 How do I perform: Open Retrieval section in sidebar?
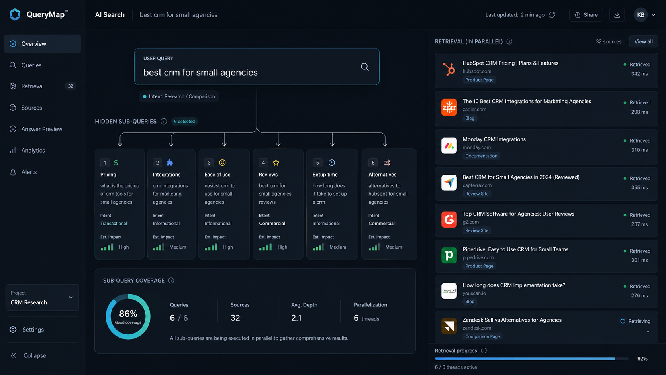42,86
